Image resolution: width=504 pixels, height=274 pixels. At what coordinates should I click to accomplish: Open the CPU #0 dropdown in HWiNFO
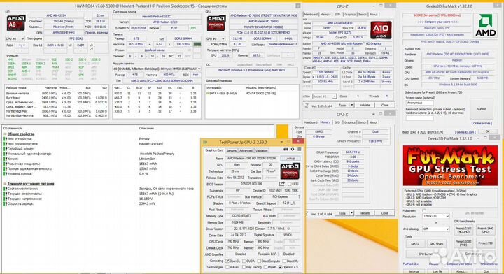15,38
